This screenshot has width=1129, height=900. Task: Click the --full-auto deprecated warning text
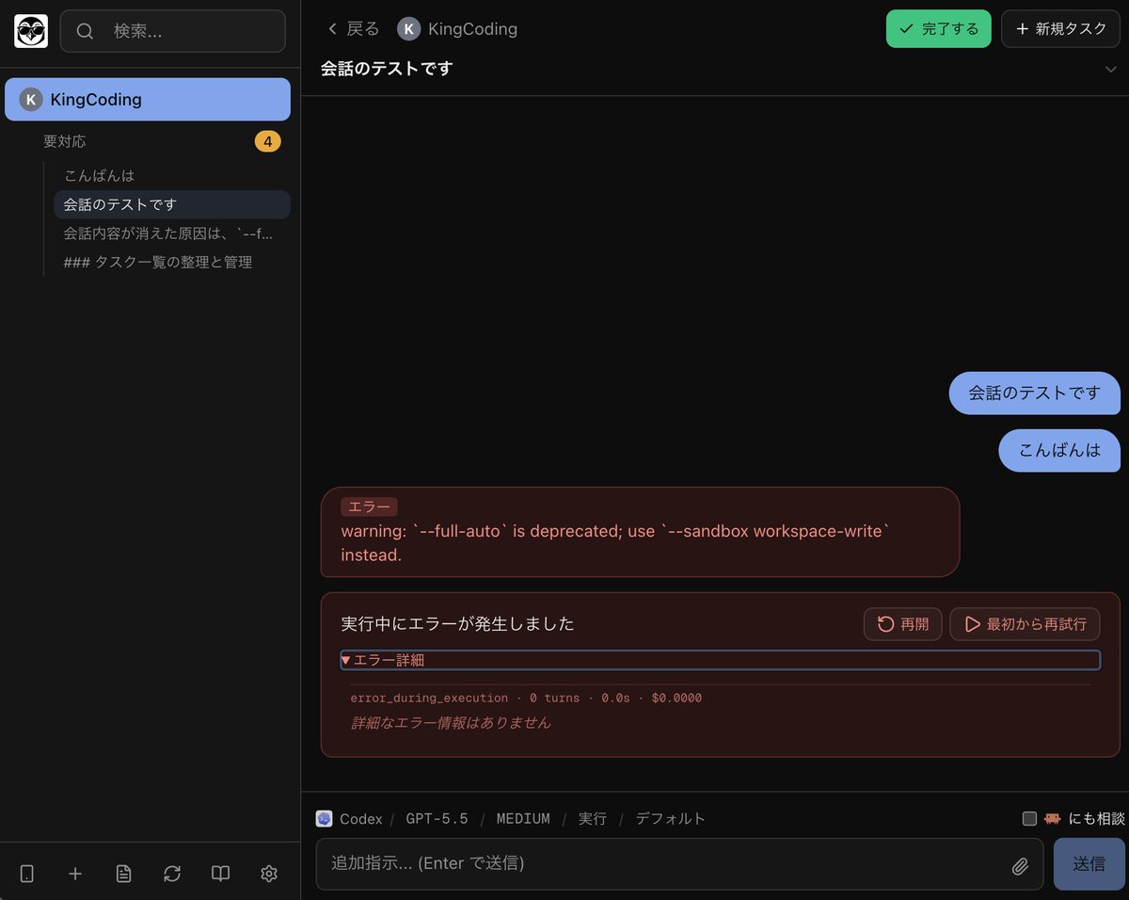click(x=614, y=543)
